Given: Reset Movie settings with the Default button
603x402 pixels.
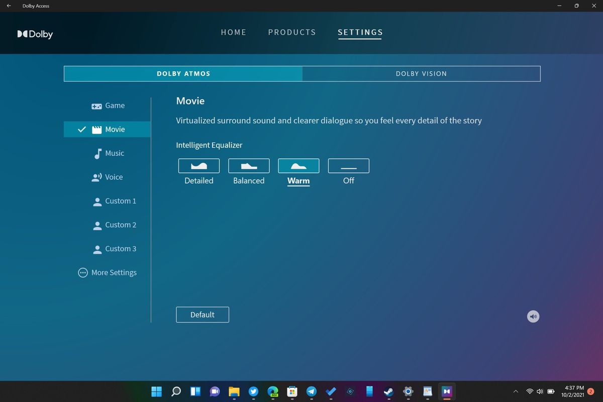Looking at the screenshot, I should click(203, 315).
